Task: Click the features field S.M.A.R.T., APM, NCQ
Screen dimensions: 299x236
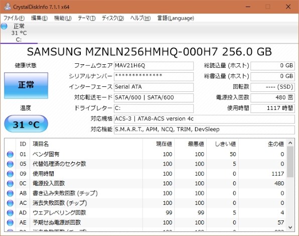Action: click(204, 130)
